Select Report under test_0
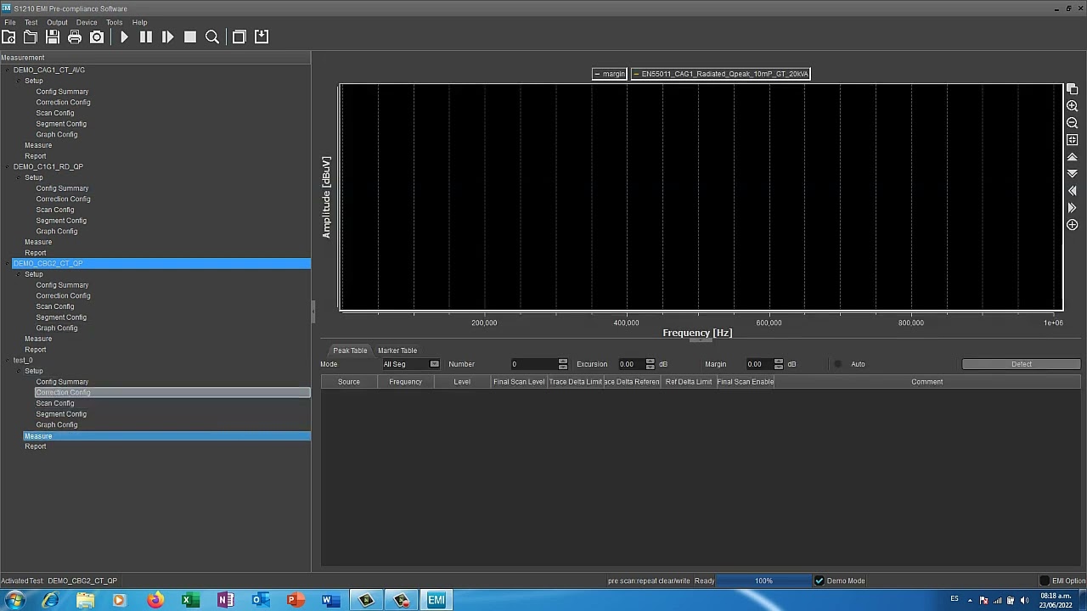The height and width of the screenshot is (611, 1087). point(36,446)
